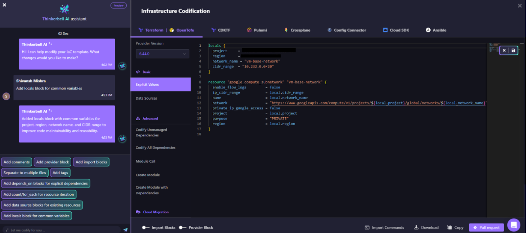Select 'Create Module' option
The height and width of the screenshot is (233, 526).
pos(148,175)
